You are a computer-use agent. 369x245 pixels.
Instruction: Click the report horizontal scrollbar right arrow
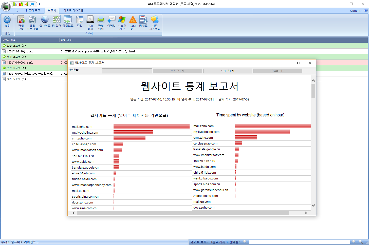306,213
